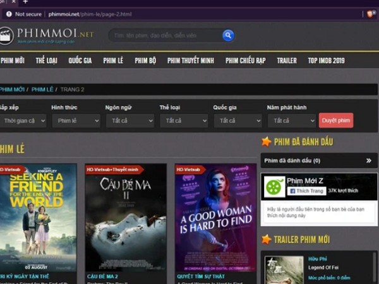Click the Phim Mới Z green reel logo
Image resolution: width=379 pixels, height=284 pixels.
click(274, 187)
